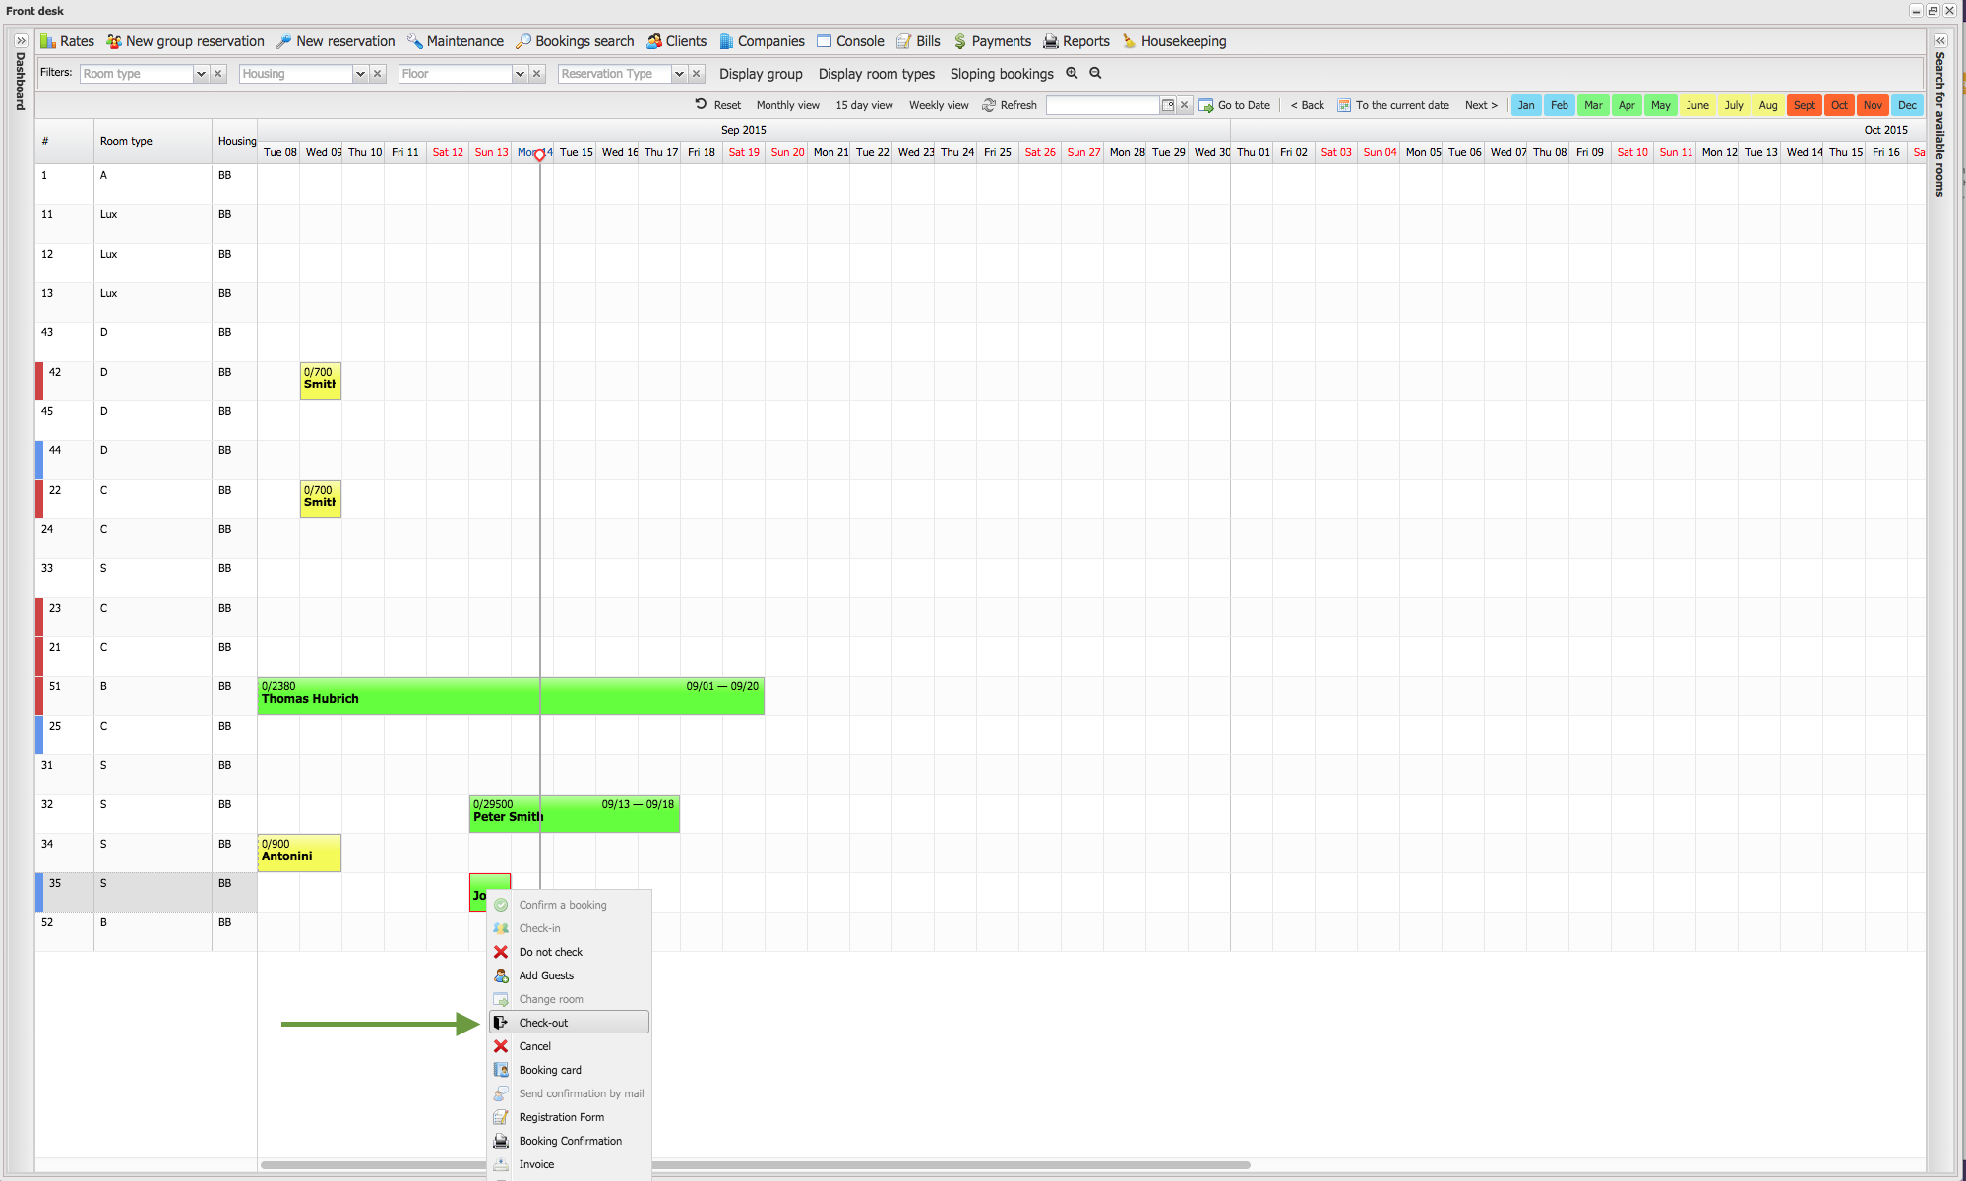Open Booking card from context menu
This screenshot has width=1966, height=1181.
click(570, 1070)
